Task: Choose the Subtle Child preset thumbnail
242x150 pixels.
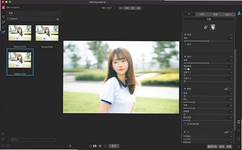Action: [20, 60]
